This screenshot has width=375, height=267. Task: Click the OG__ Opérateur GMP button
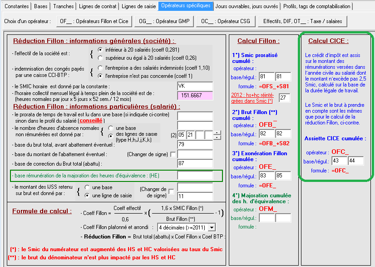tap(164, 21)
